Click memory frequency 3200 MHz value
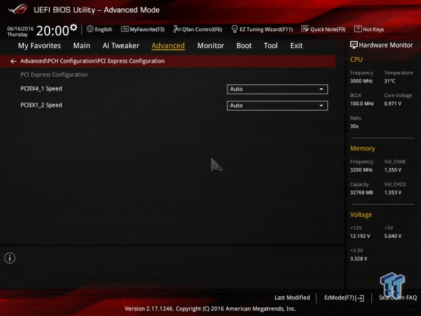 (361, 170)
